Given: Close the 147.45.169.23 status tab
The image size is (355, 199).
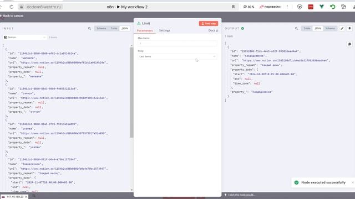Looking at the screenshot, I should 26,197.
